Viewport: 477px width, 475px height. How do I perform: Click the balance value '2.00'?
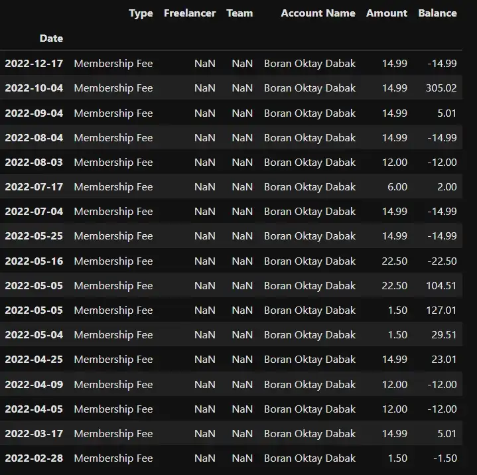coord(447,186)
